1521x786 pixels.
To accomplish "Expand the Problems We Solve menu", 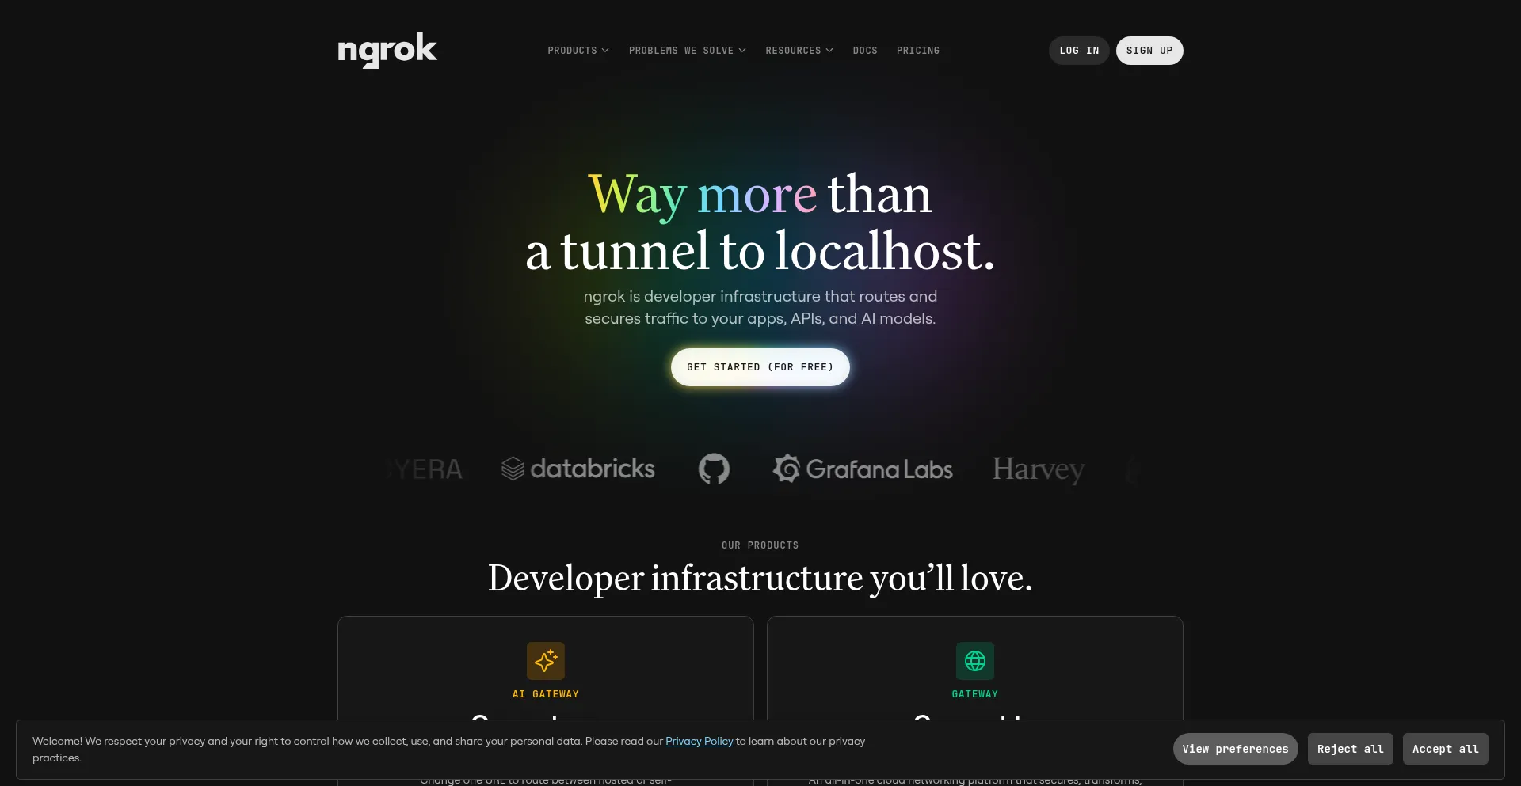I will (x=688, y=51).
